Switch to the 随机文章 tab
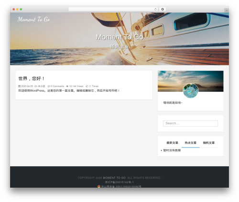 pyautogui.click(x=209, y=143)
